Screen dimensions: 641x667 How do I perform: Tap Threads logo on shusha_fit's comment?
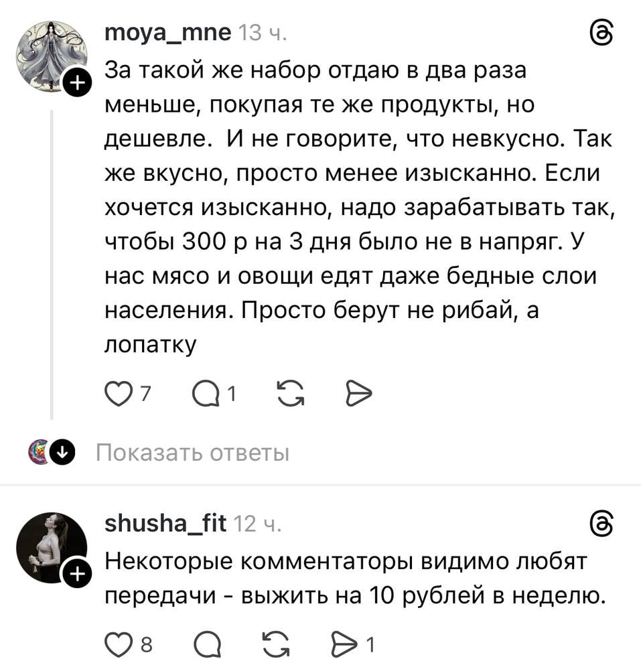point(600,522)
